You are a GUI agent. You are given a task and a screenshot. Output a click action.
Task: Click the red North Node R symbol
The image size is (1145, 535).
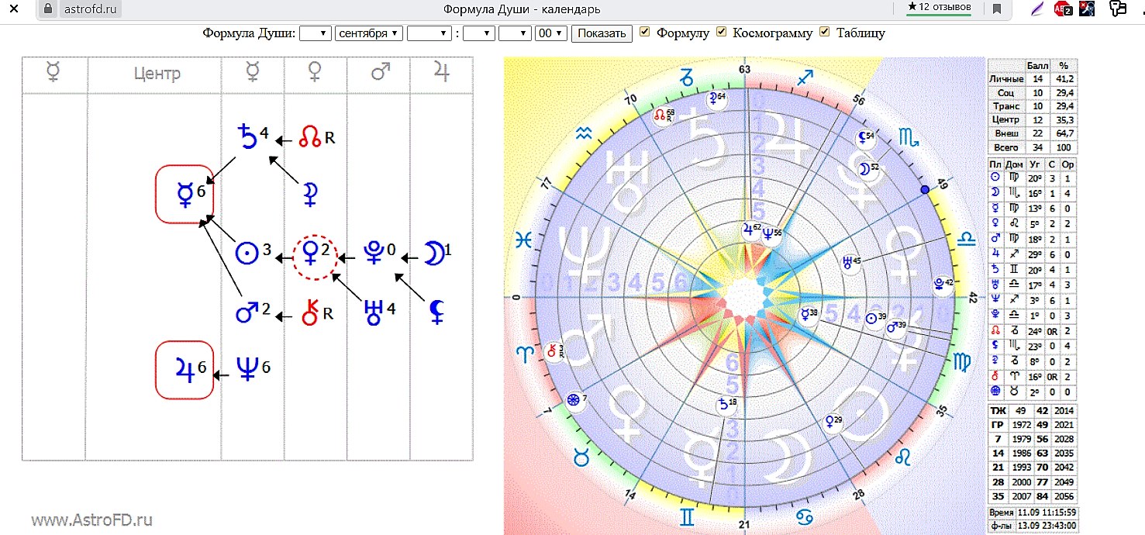tap(310, 139)
